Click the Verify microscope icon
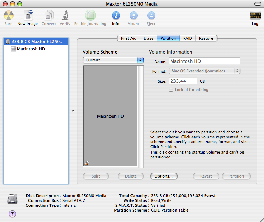Viewport: 264px width, 222px height. [65, 16]
